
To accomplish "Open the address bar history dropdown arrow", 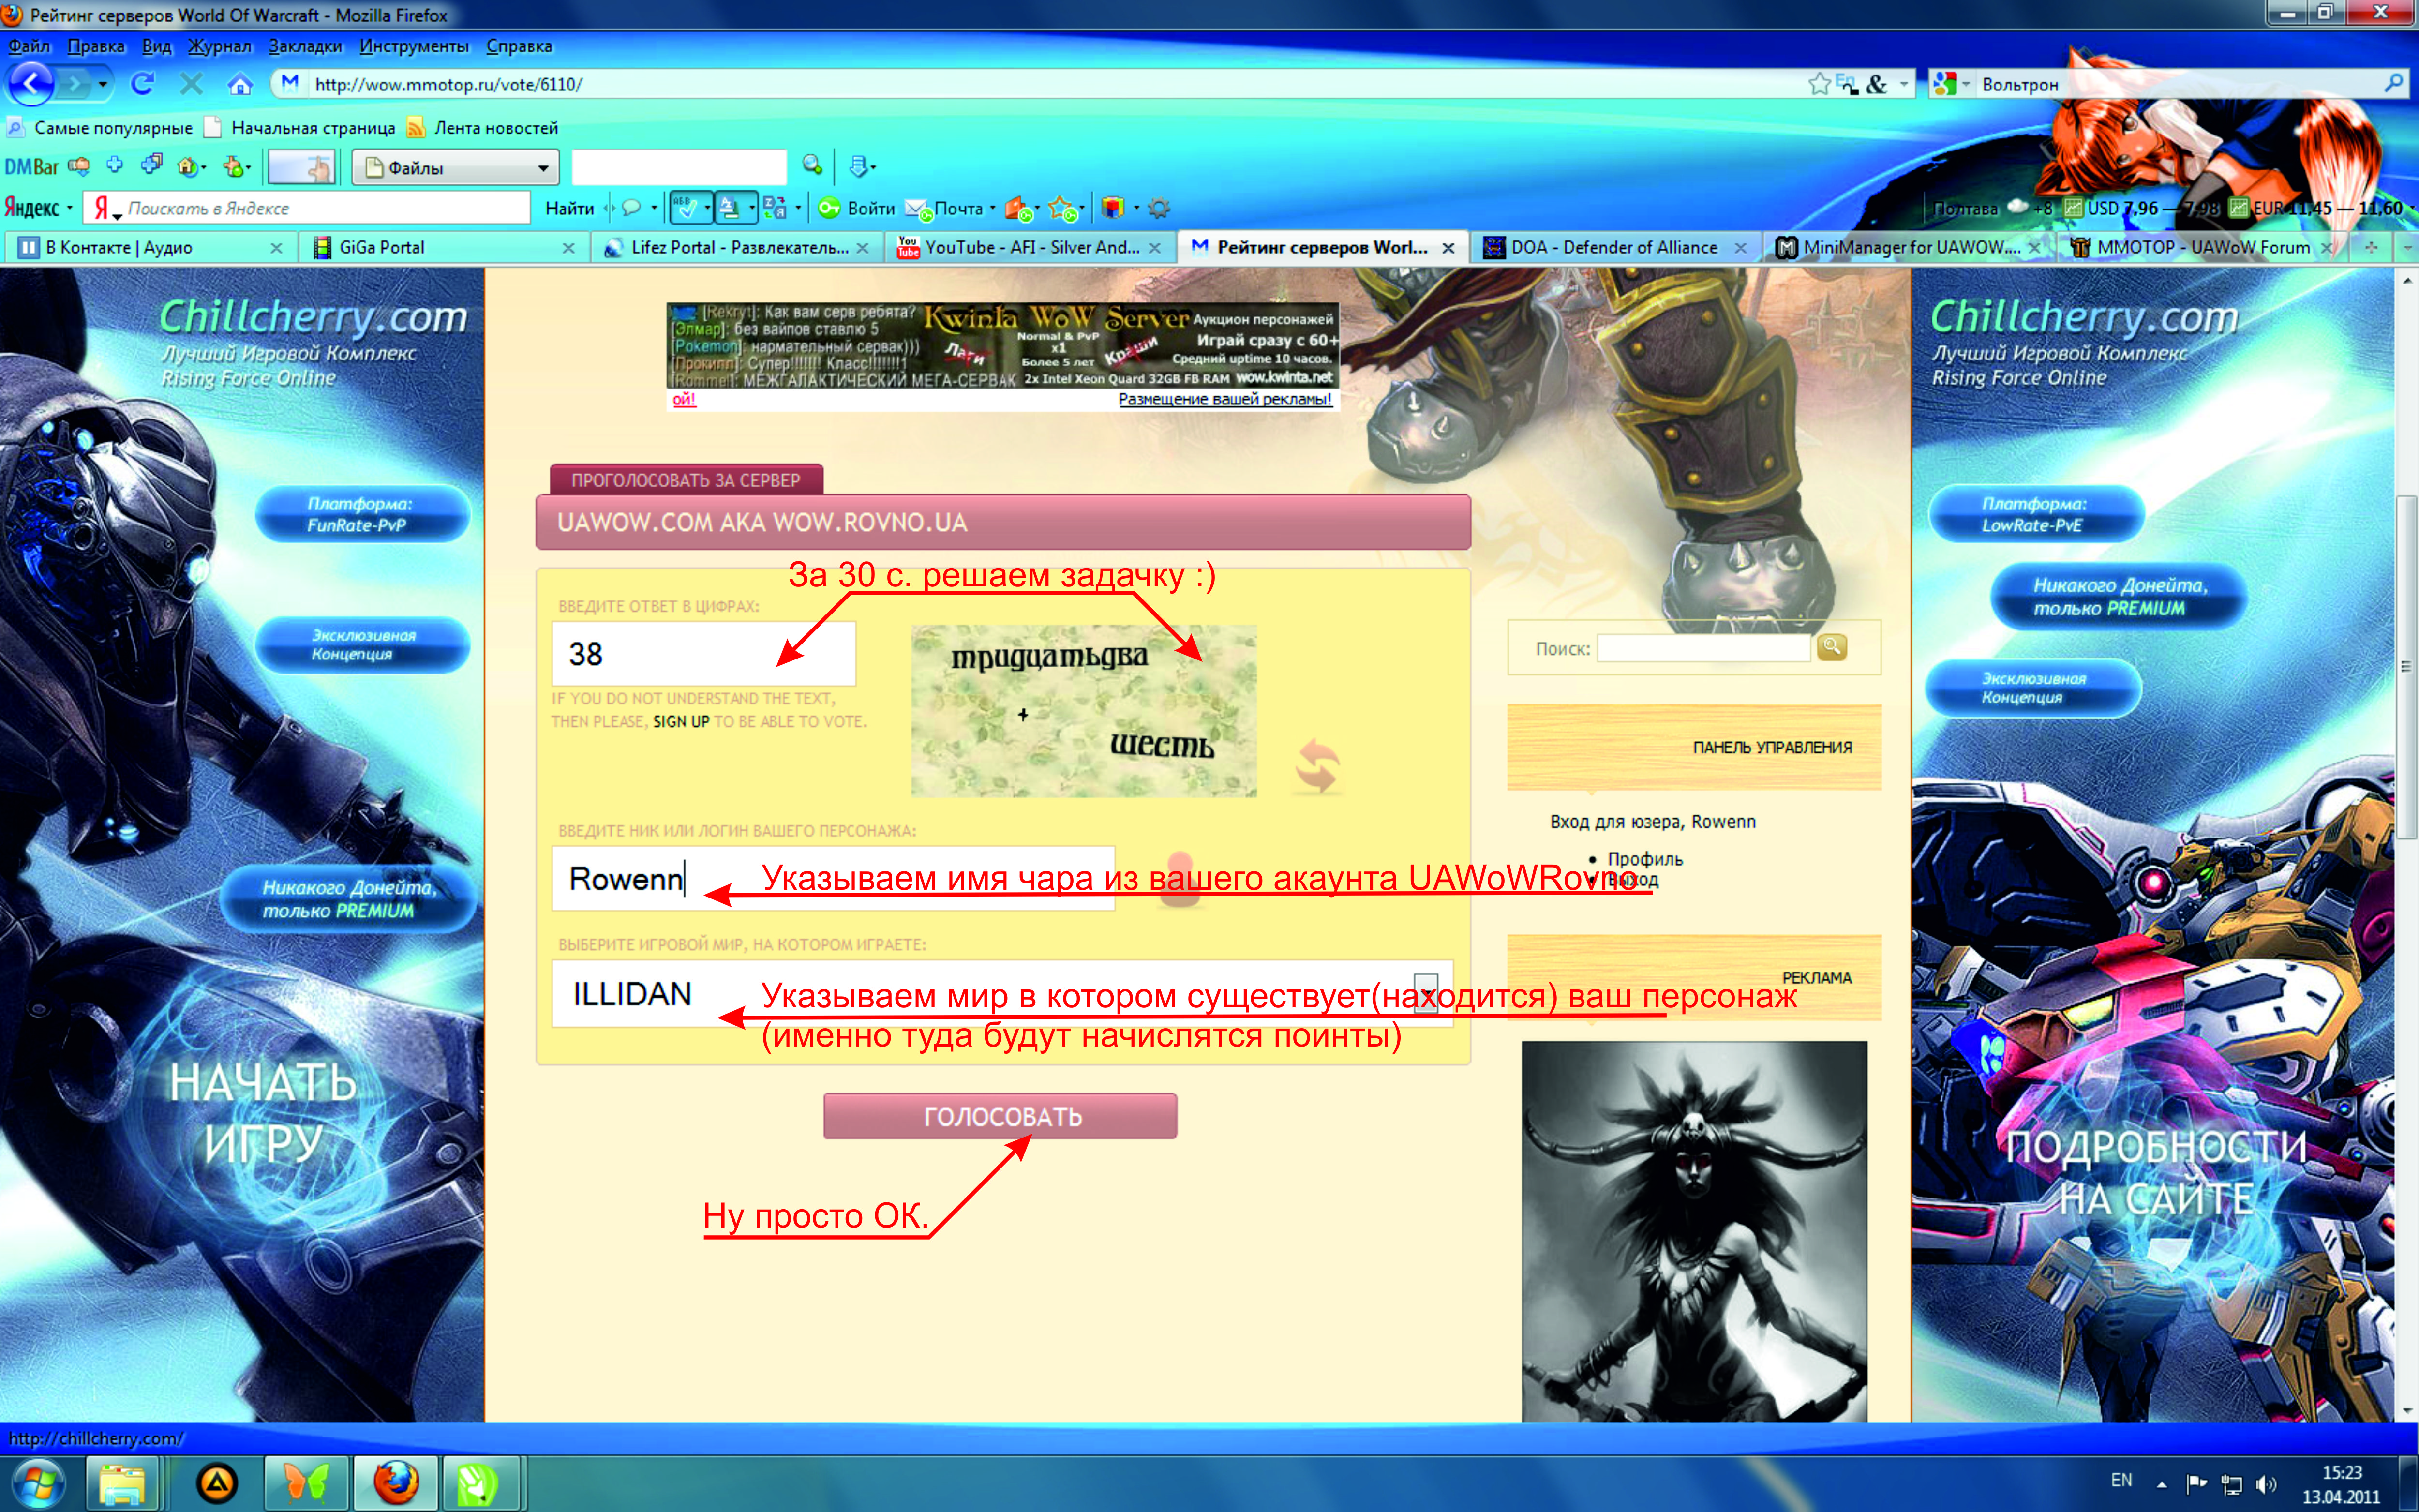I will tap(1903, 84).
